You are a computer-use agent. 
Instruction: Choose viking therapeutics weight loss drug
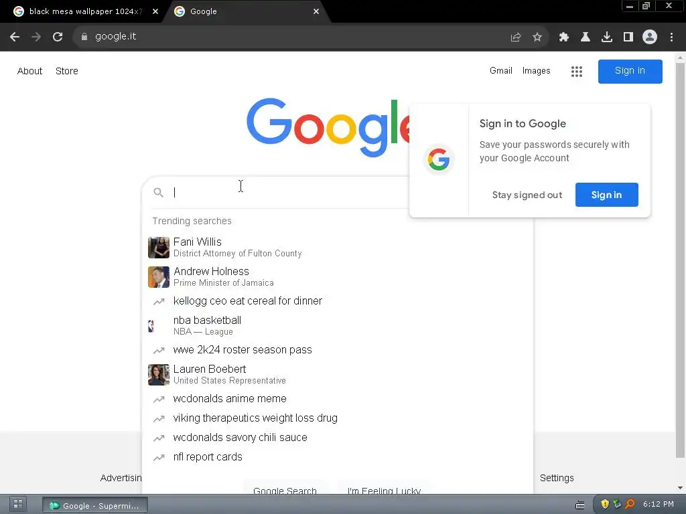point(338,418)
